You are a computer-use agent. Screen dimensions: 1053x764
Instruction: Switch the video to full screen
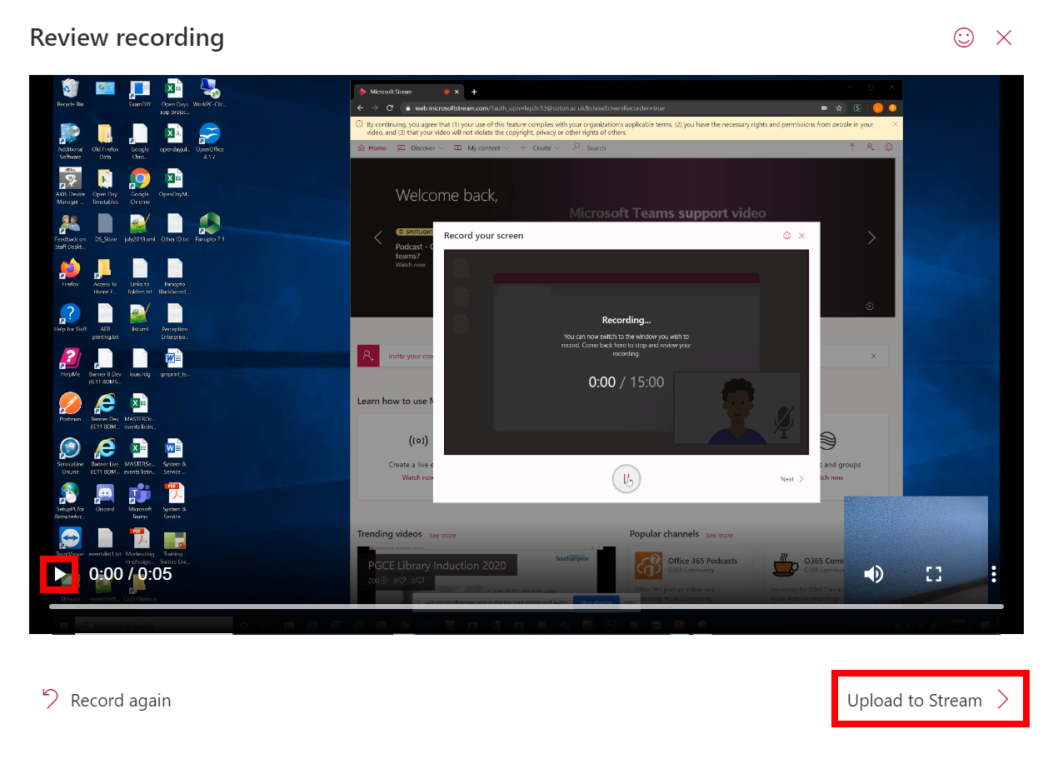[934, 574]
